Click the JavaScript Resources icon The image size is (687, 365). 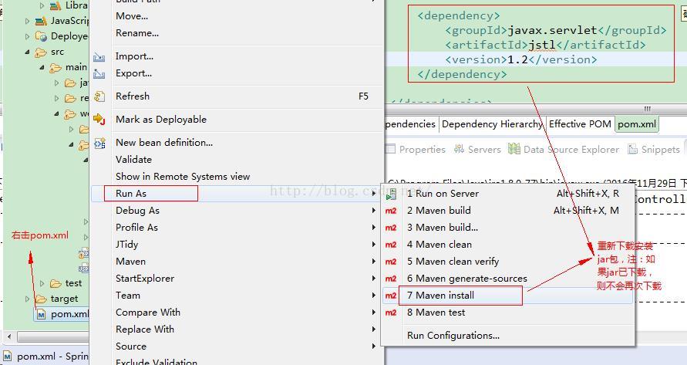click(41, 21)
